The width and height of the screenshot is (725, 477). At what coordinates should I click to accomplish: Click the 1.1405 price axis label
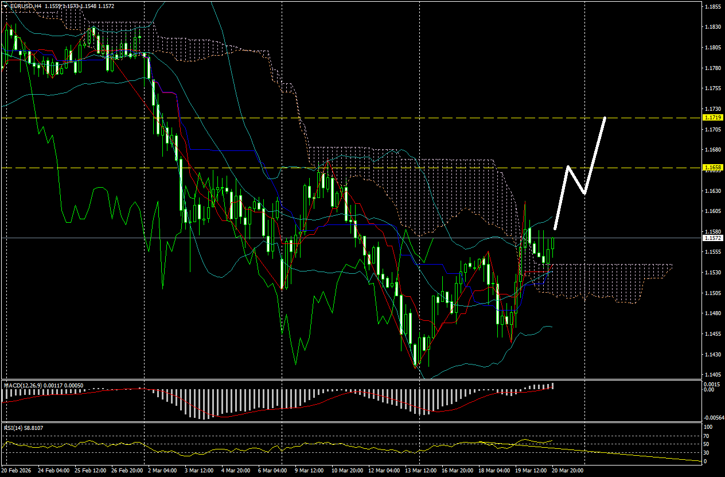712,375
